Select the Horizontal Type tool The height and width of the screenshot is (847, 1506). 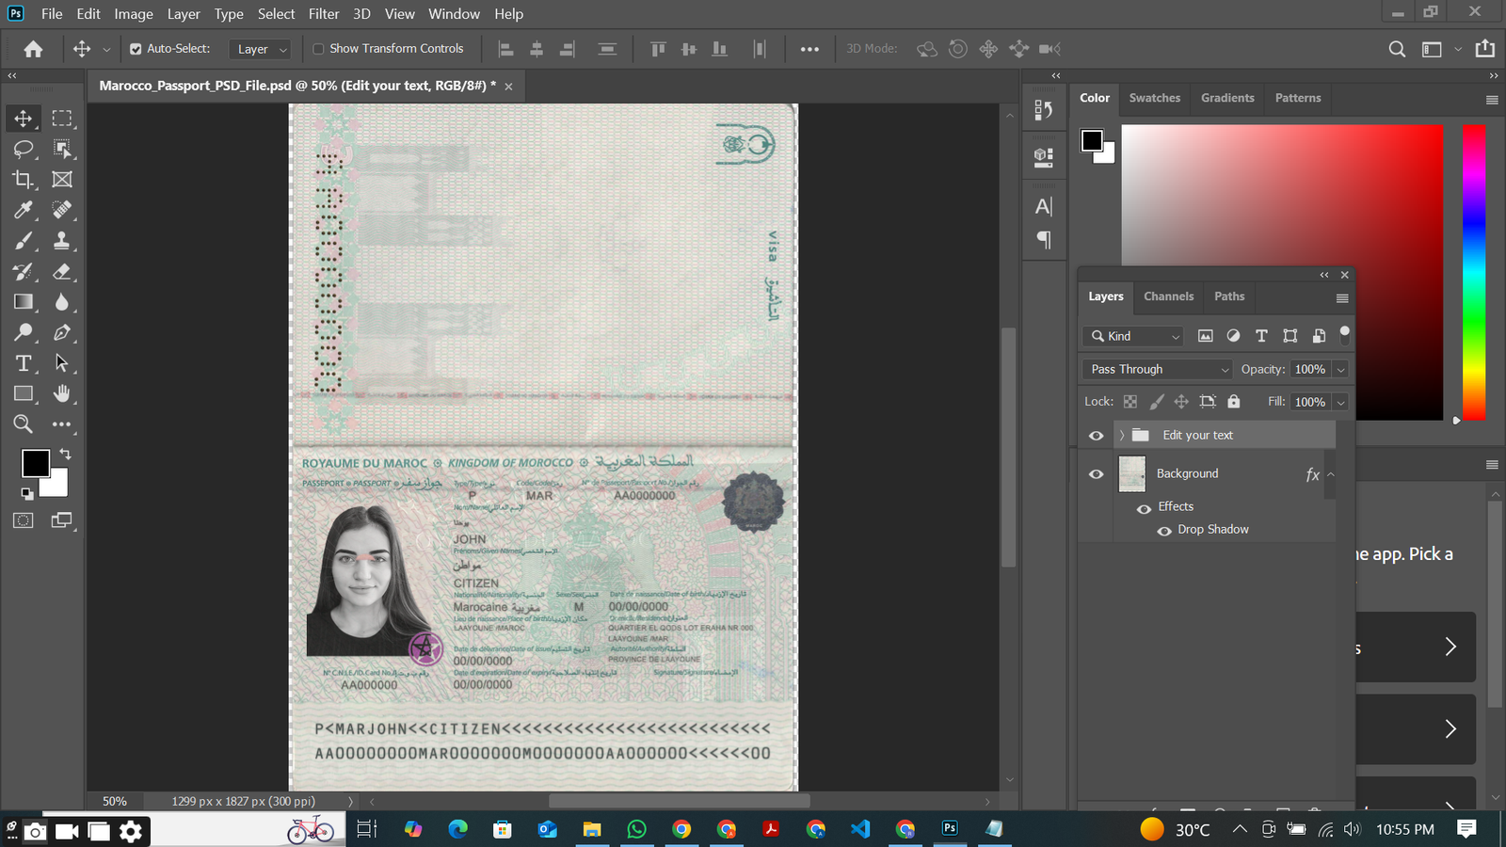pos(24,363)
